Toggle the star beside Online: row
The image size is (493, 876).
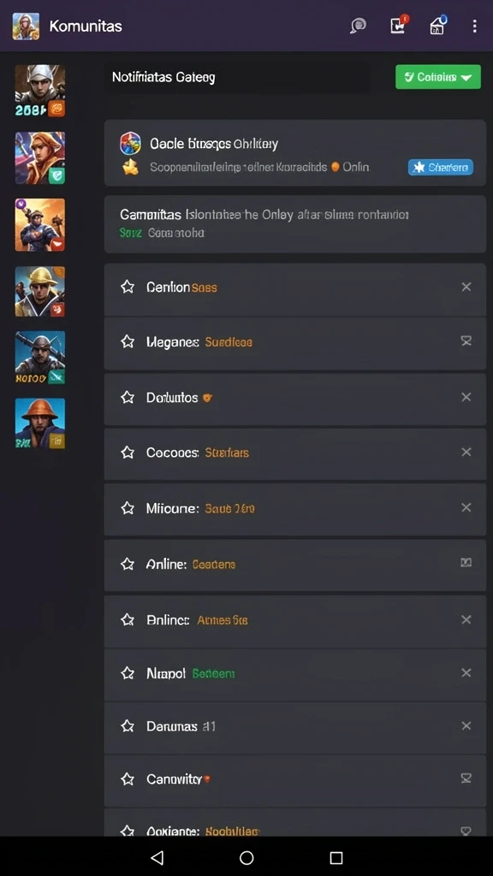tap(128, 565)
